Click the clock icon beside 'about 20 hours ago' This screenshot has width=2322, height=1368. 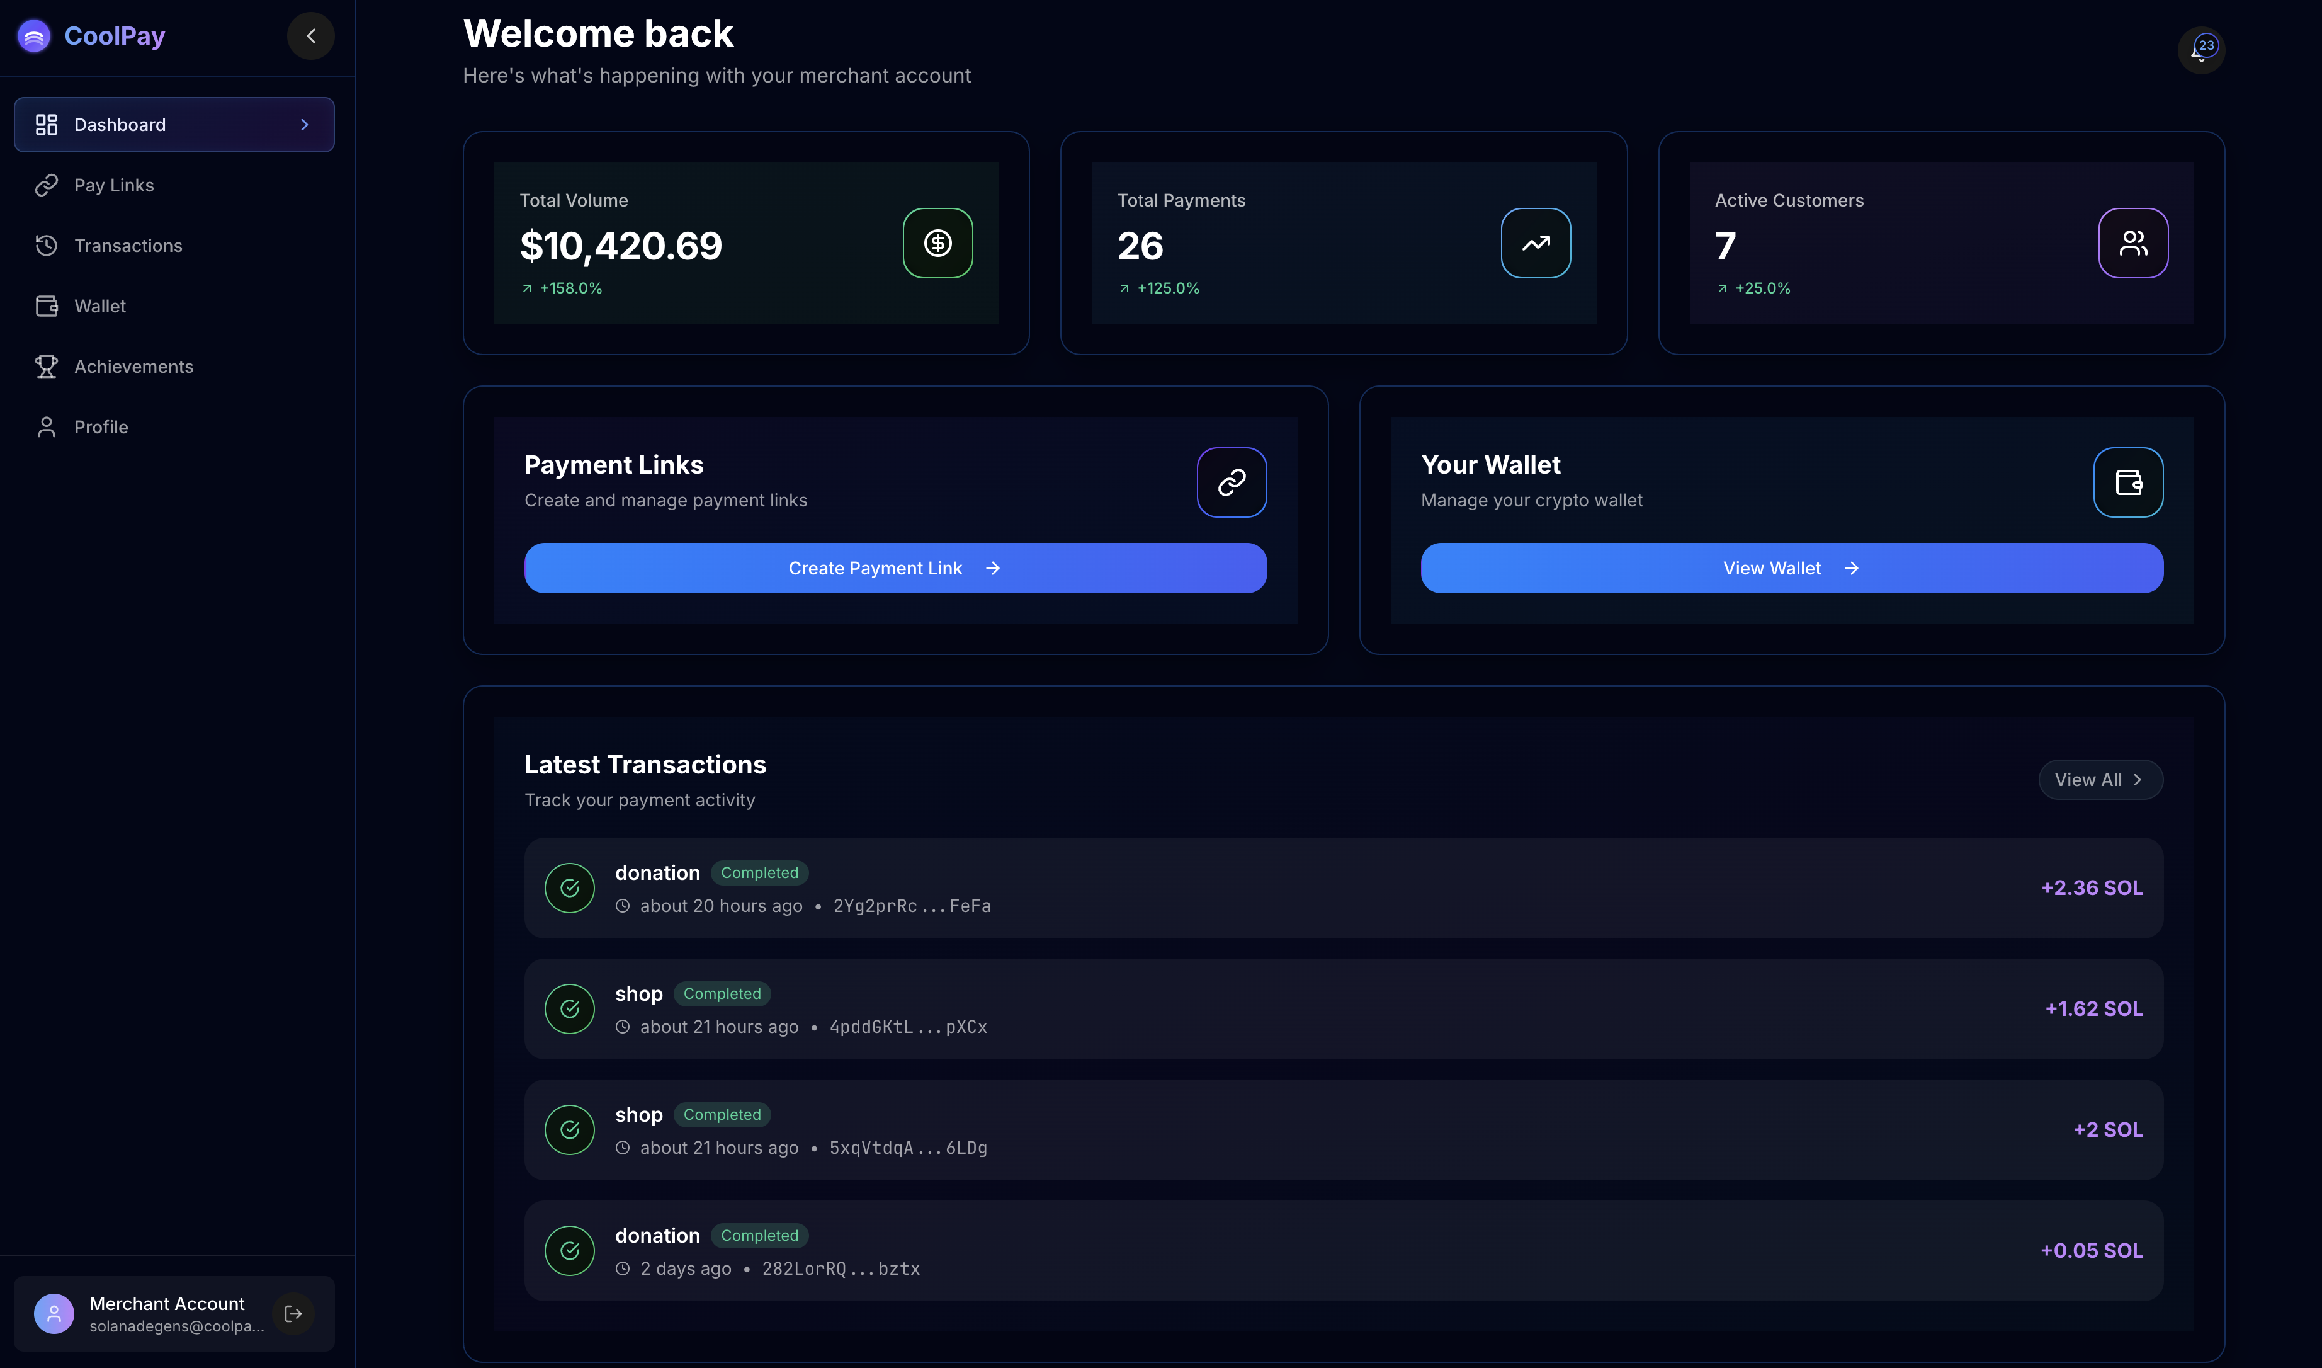(623, 906)
